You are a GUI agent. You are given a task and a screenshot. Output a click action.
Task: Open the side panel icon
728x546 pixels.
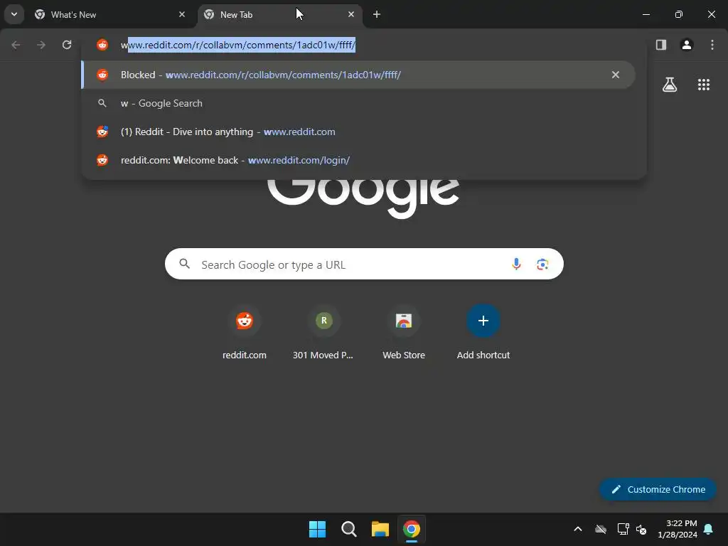click(x=661, y=45)
